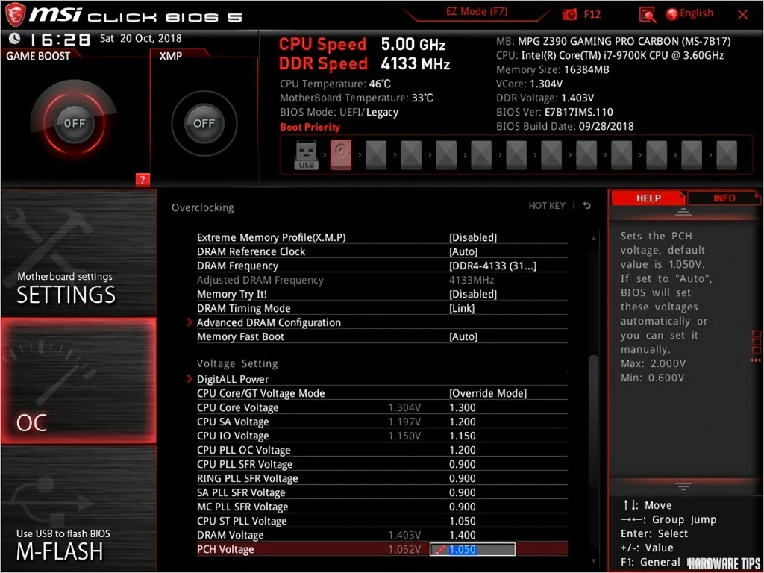Edit CPU SA Voltage value 1.200

[x=463, y=422]
